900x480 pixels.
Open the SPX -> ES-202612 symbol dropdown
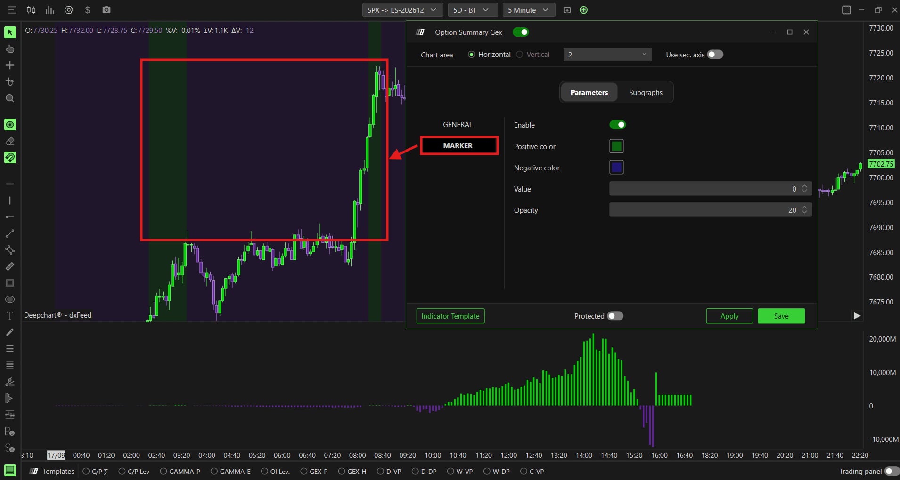coord(402,10)
